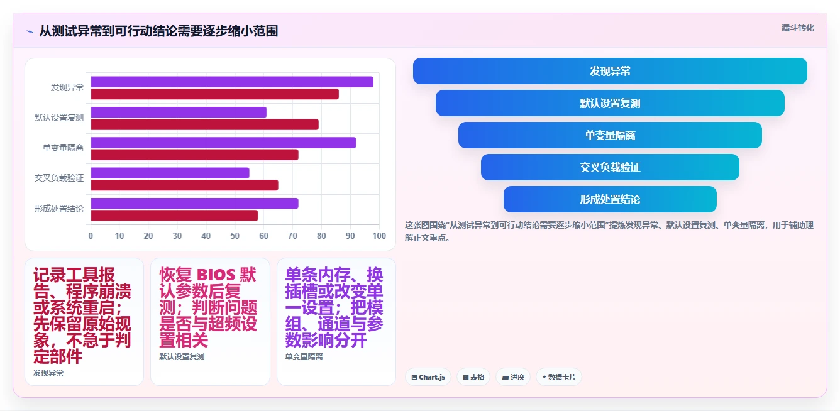
Task: Click the description paragraph below the funnel
Action: coord(609,231)
